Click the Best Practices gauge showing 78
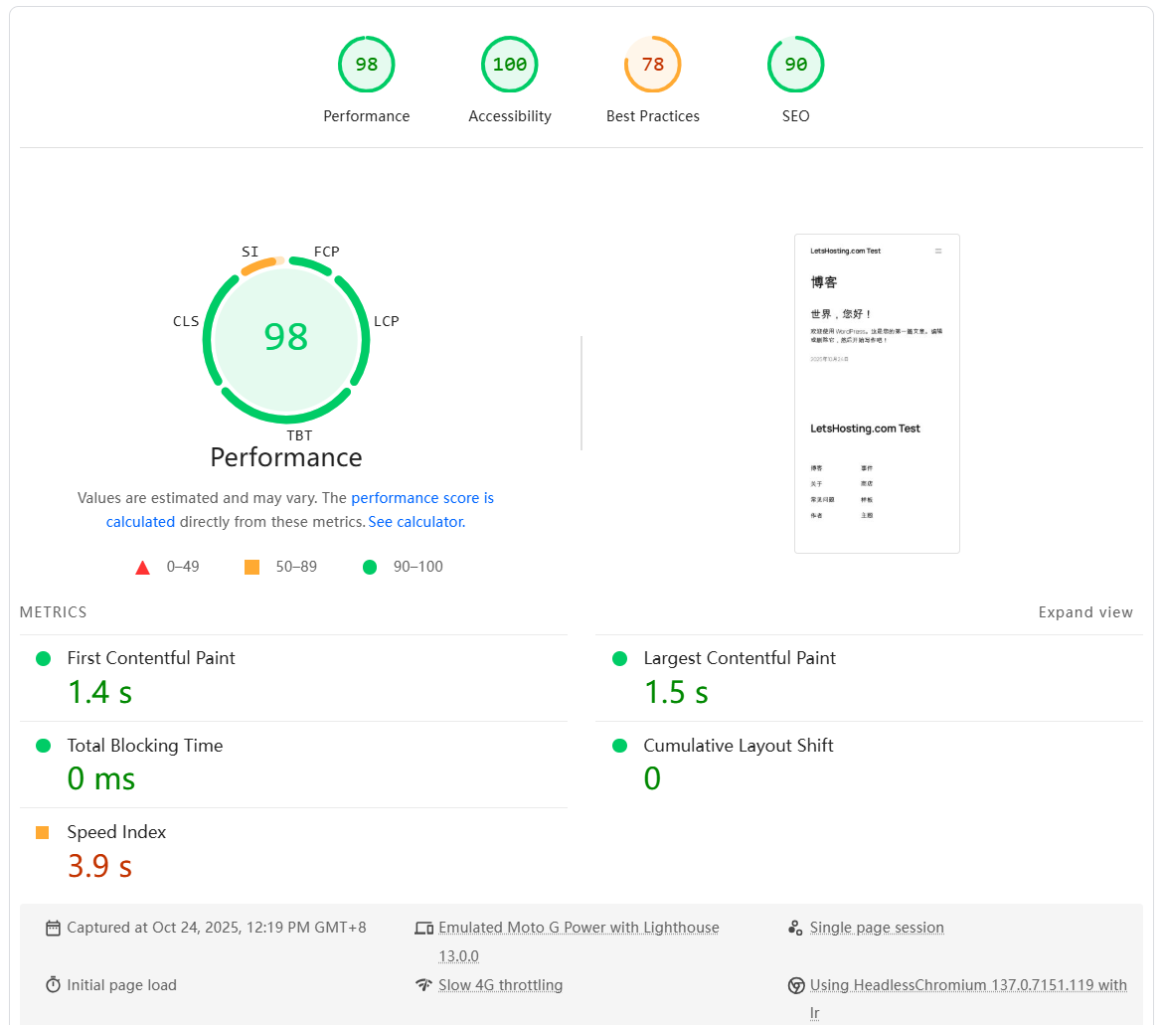The height and width of the screenshot is (1025, 1163). pos(653,65)
